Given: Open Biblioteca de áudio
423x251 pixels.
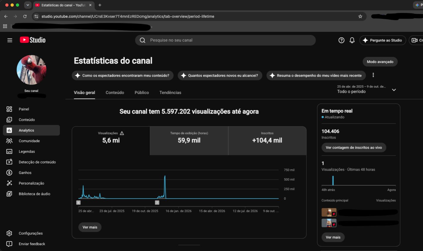Looking at the screenshot, I should [x=31, y=194].
